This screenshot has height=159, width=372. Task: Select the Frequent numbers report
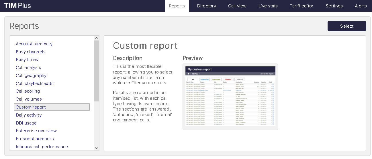point(35,139)
